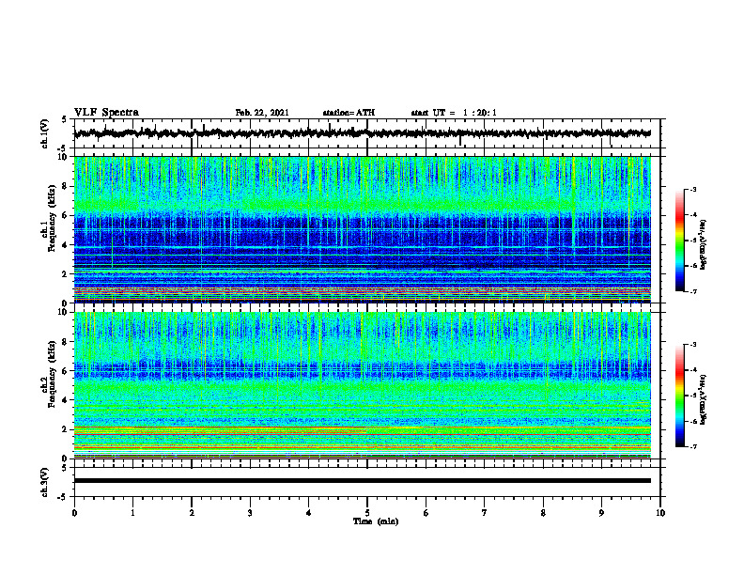
Task: Click the ch.1 "Frequency (kHz)" axis label
Action: click(52, 217)
